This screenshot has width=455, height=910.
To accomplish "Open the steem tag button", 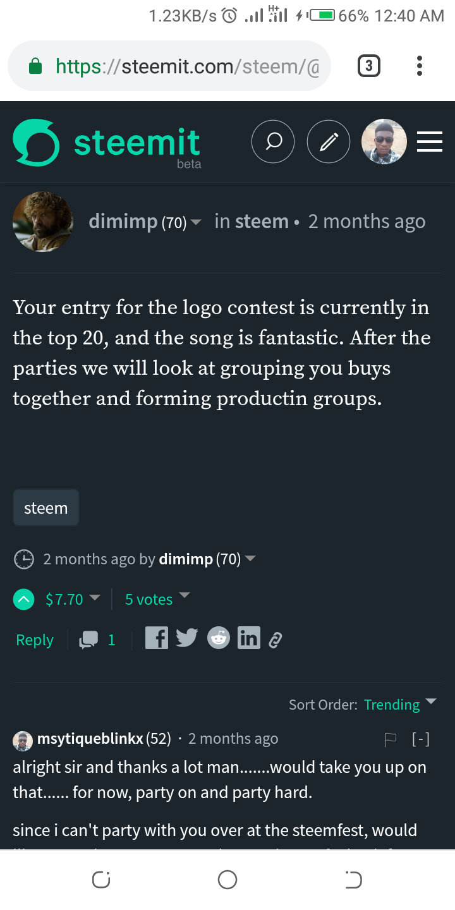I will (x=45, y=508).
